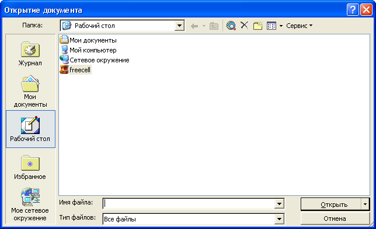Image resolution: width=376 pixels, height=229 pixels.
Task: Open the Открыть button dropdown arrow
Action: [365, 205]
